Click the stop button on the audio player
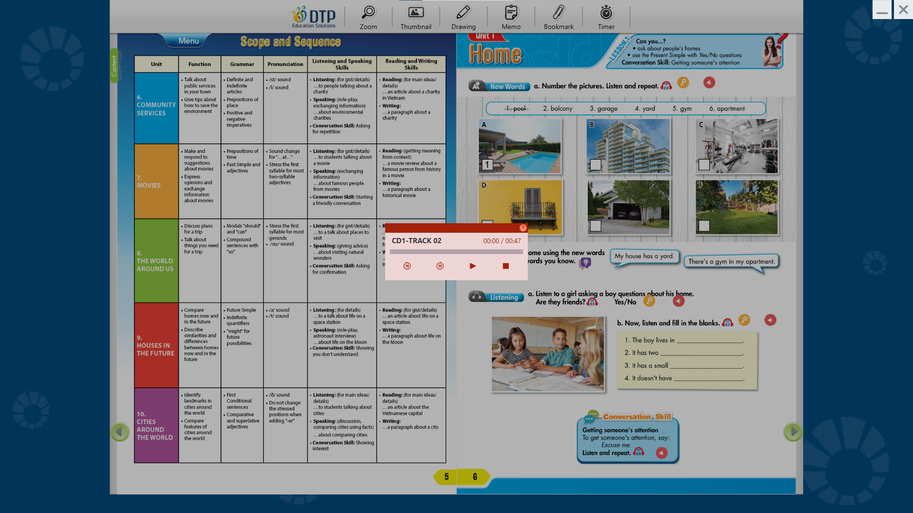 505,266
